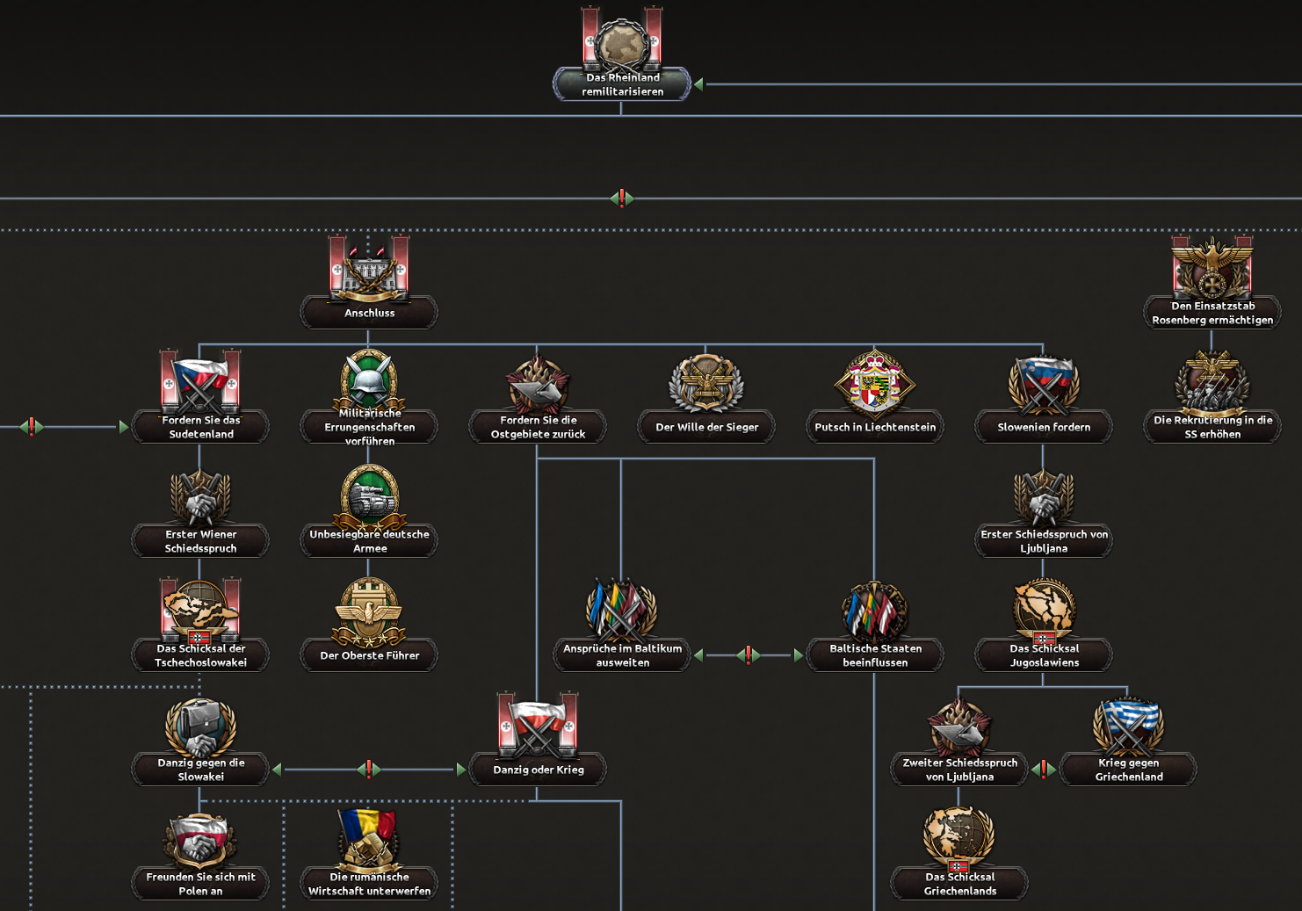Choose Zweiter Schiedsspruch von Ljubljana icon

(x=959, y=727)
